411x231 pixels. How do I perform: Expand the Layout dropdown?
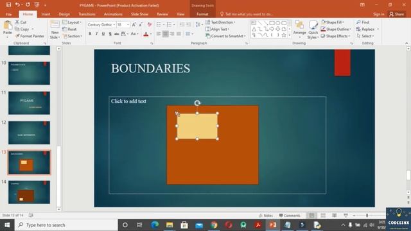tap(72, 22)
